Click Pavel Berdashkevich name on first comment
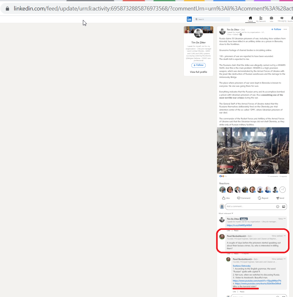The height and width of the screenshot is (297, 293). (x=236, y=236)
